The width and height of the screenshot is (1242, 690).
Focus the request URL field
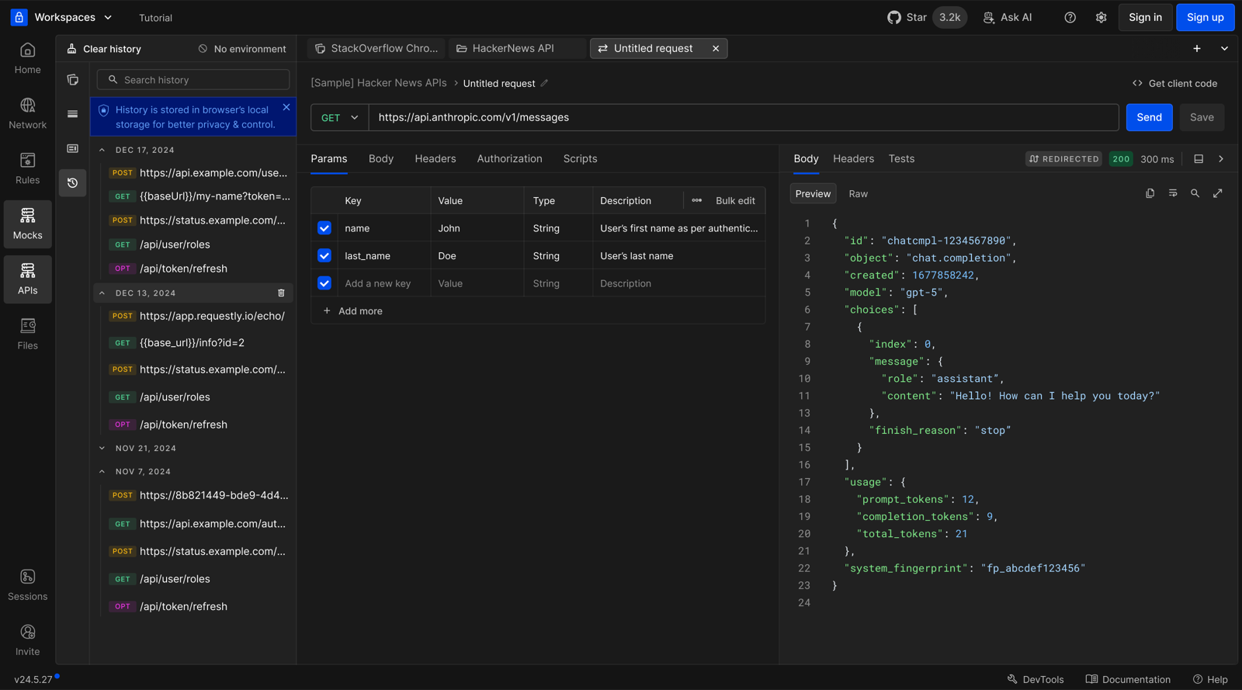(x=744, y=117)
